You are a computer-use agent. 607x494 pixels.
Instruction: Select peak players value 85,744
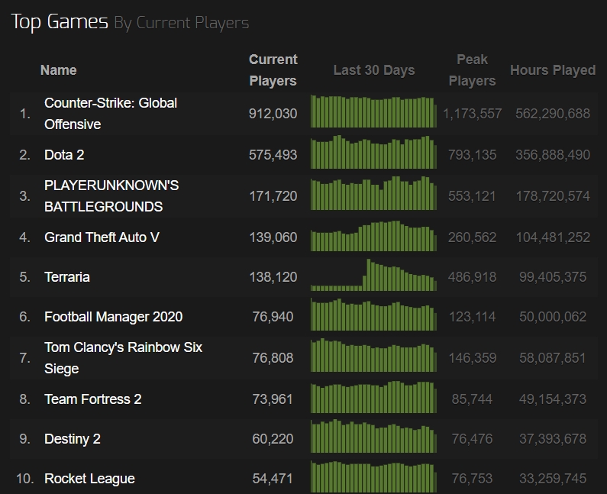(473, 399)
